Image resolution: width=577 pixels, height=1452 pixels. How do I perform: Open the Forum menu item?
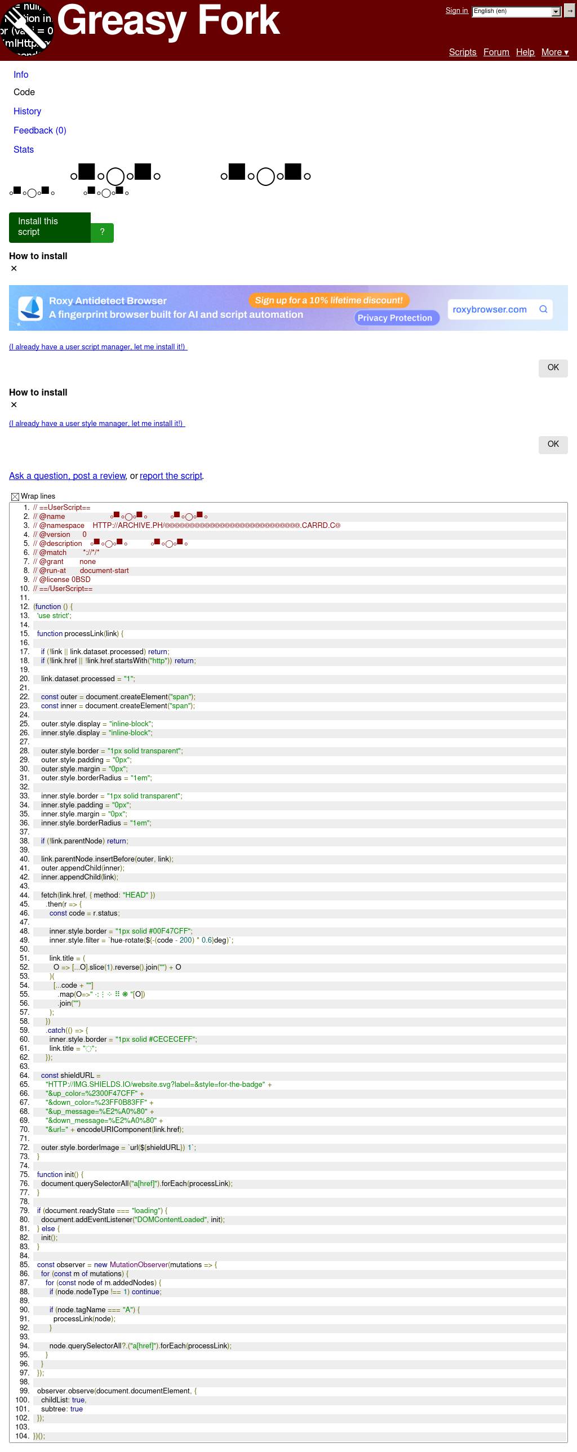496,52
